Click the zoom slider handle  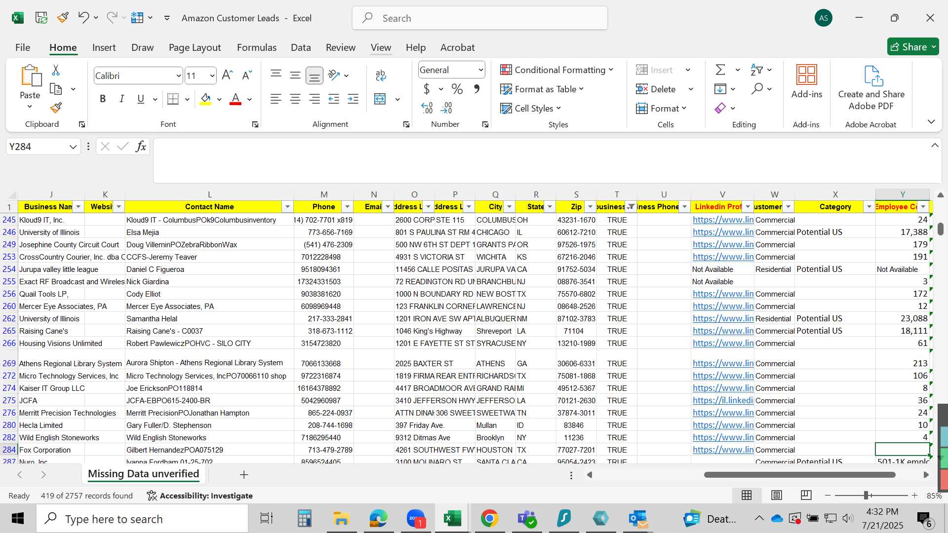[x=866, y=495]
